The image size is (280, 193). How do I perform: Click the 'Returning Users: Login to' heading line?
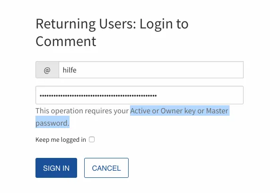click(x=112, y=24)
